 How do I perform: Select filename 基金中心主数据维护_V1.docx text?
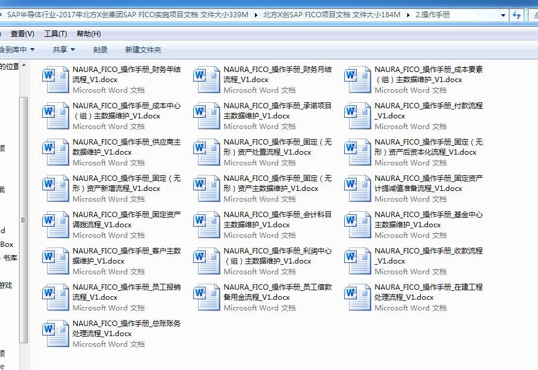pyautogui.click(x=429, y=220)
